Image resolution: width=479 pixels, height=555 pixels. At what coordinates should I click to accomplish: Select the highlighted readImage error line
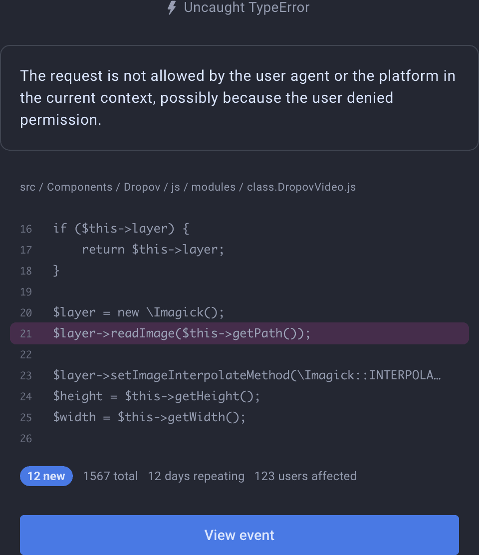[239, 333]
